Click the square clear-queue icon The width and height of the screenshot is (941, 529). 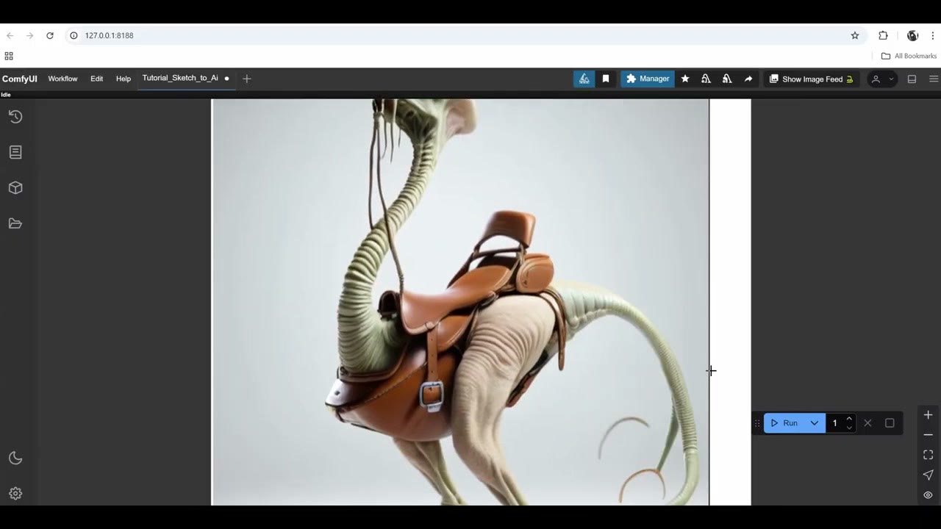tap(890, 423)
